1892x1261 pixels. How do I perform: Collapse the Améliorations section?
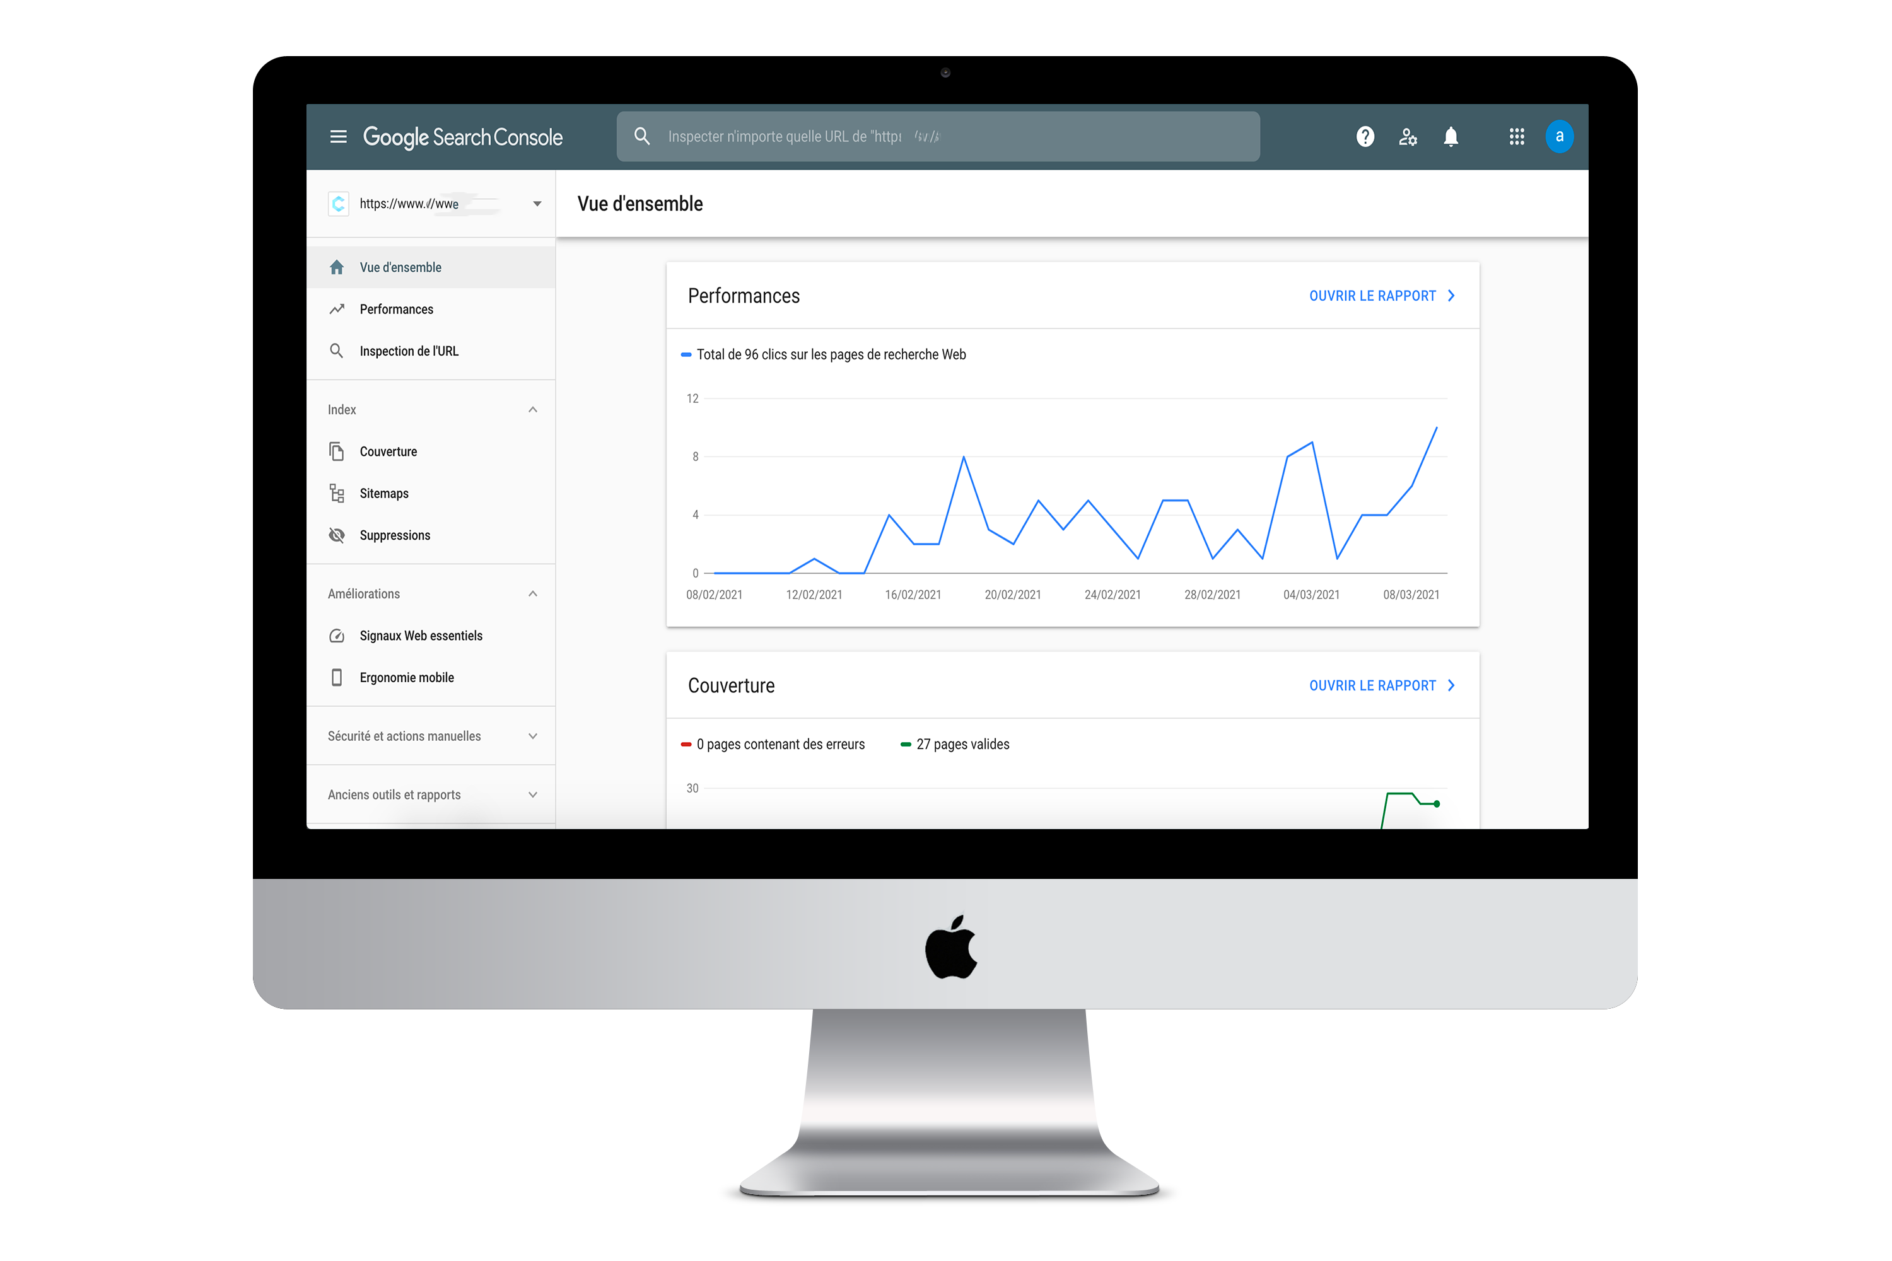click(534, 593)
